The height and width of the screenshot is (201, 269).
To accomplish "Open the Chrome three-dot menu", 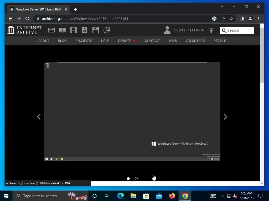I will 258,19.
